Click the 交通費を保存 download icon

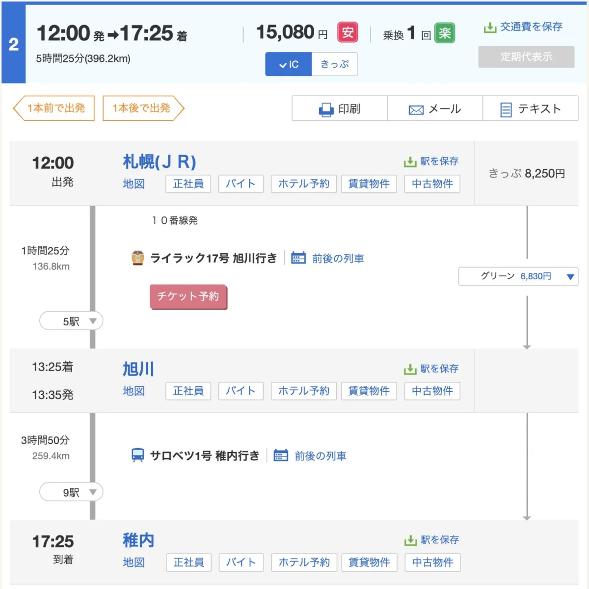(x=490, y=27)
